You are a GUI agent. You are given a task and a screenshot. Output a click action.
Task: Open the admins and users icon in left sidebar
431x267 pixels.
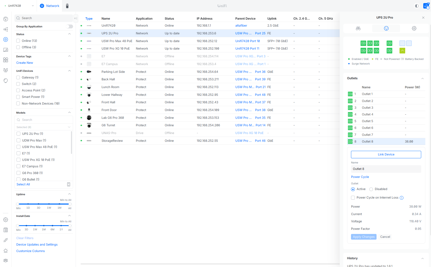pyautogui.click(x=6, y=261)
